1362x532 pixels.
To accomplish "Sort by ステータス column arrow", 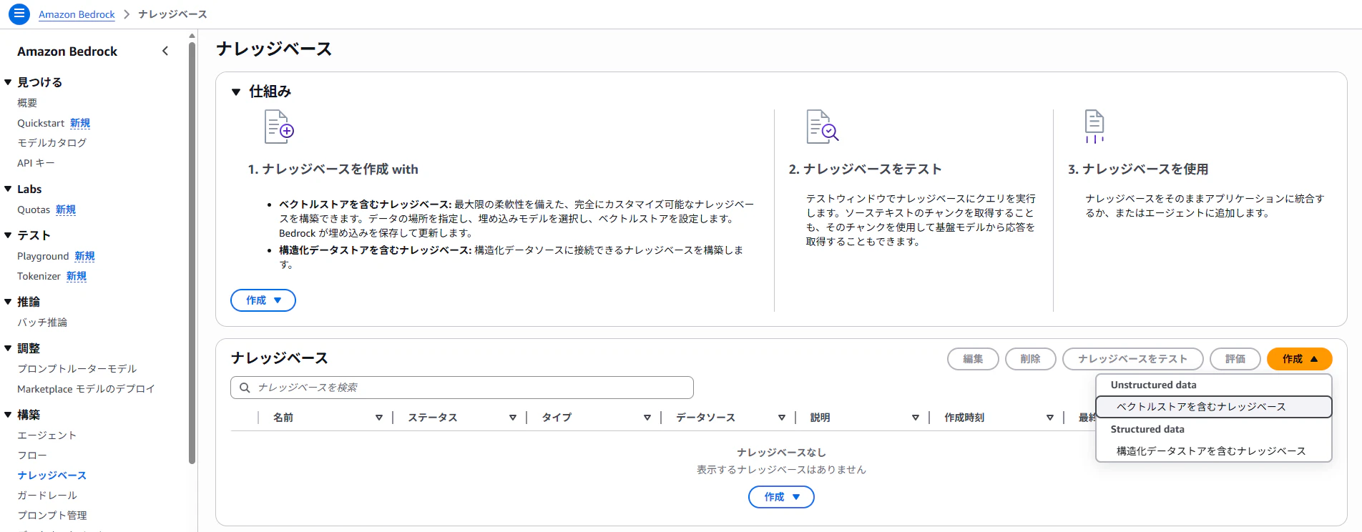I will click(x=513, y=418).
